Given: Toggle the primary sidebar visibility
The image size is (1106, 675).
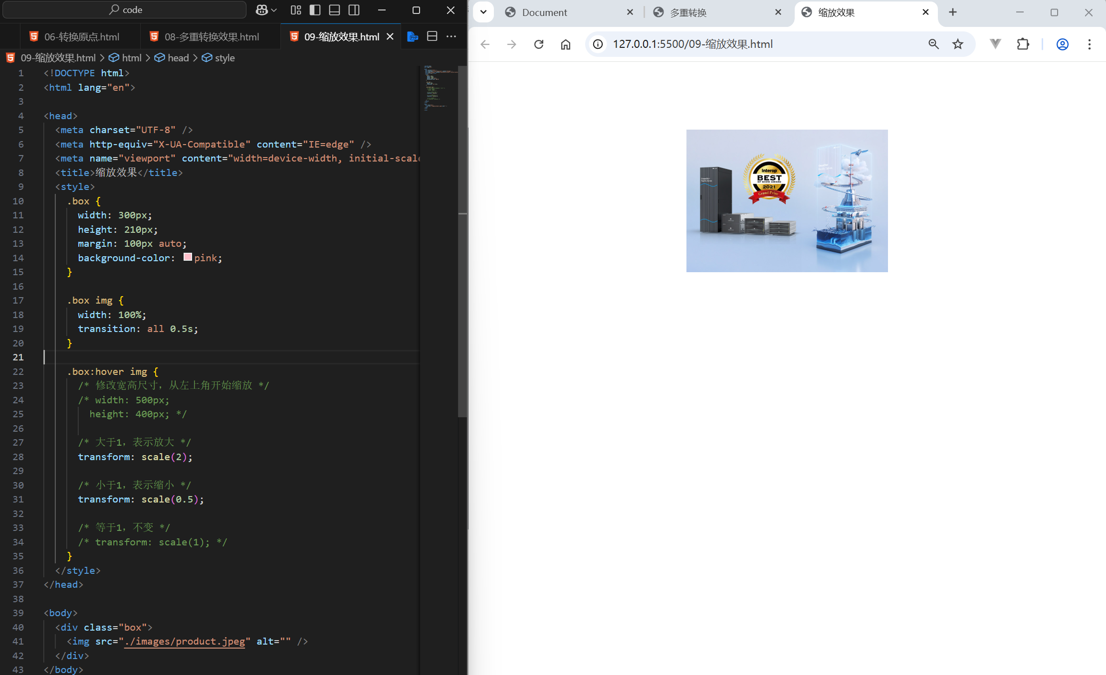Looking at the screenshot, I should point(315,9).
